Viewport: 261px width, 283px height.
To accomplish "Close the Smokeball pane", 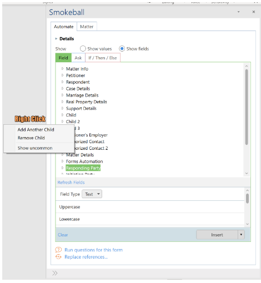I will point(254,12).
